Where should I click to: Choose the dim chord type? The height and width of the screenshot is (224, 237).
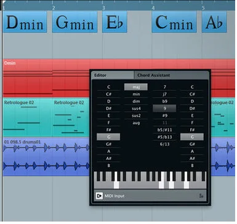pos(136,102)
